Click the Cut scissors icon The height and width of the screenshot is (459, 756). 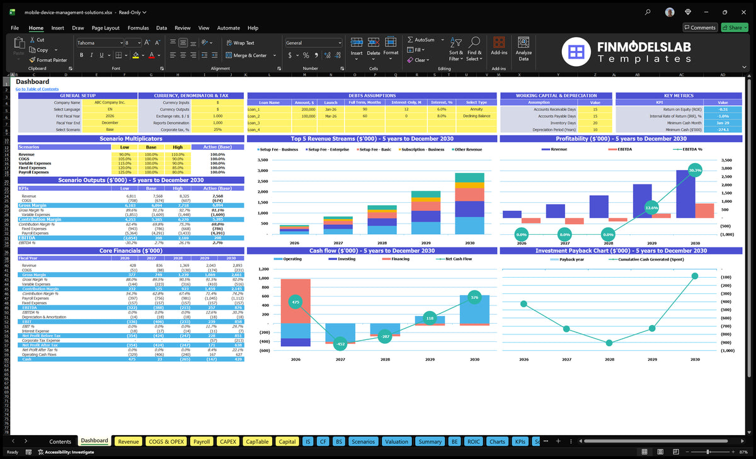pyautogui.click(x=32, y=40)
